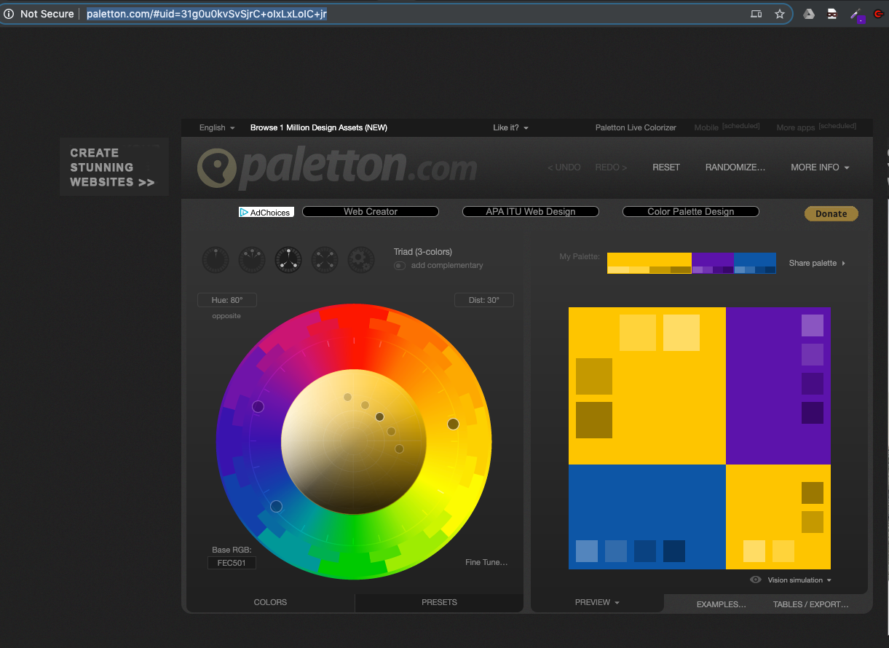Click the darkest purple square in preview
Image resolution: width=889 pixels, height=648 pixels.
pos(813,413)
